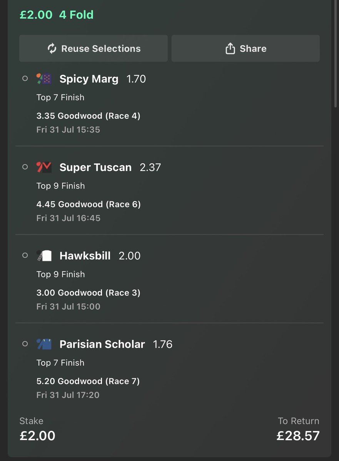Click the Reuse Selections refresh icon
Screen dimensions: 339x461
click(x=52, y=49)
